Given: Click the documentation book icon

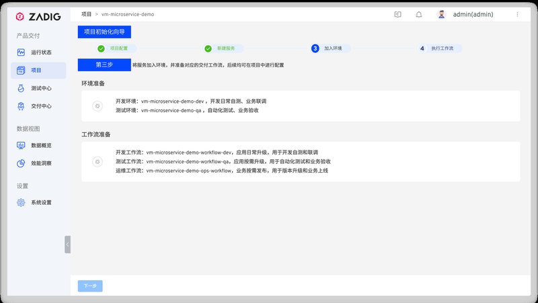Looking at the screenshot, I should click(x=397, y=14).
